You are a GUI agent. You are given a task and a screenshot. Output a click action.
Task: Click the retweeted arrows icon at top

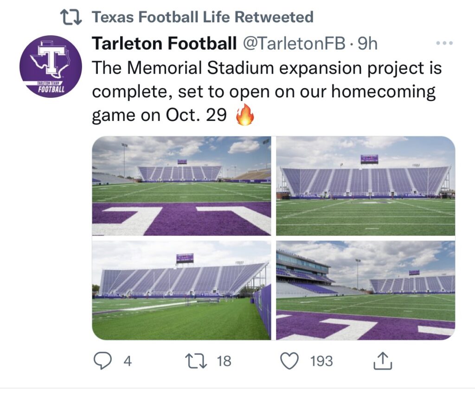pos(71,17)
